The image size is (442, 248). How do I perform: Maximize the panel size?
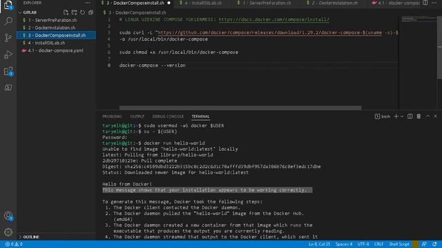pos(427,116)
